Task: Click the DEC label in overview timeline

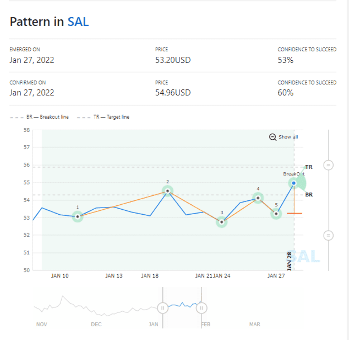Action: [96, 324]
